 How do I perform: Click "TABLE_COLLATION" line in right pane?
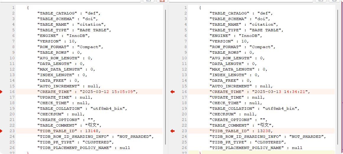[x=255, y=109]
